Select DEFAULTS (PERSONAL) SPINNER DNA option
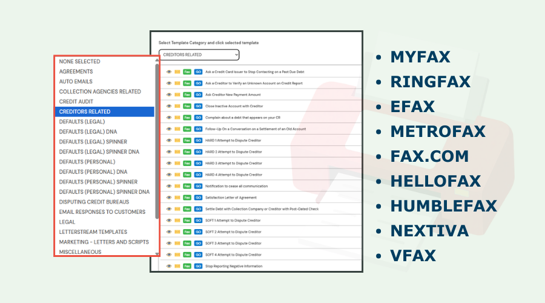The width and height of the screenshot is (545, 303). point(105,192)
